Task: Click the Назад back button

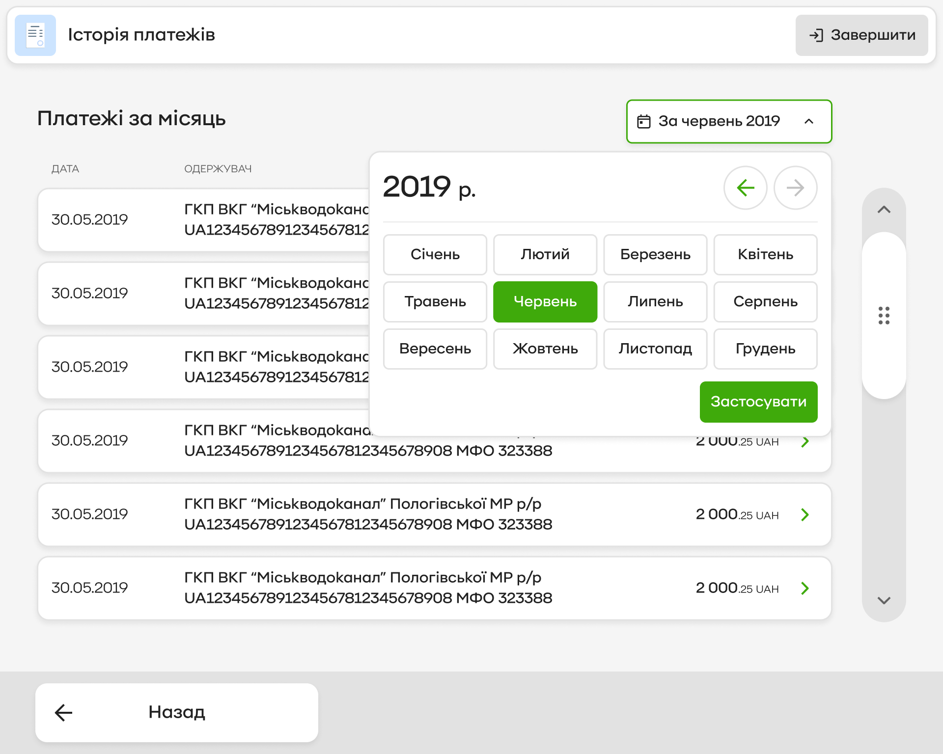Action: (x=177, y=712)
